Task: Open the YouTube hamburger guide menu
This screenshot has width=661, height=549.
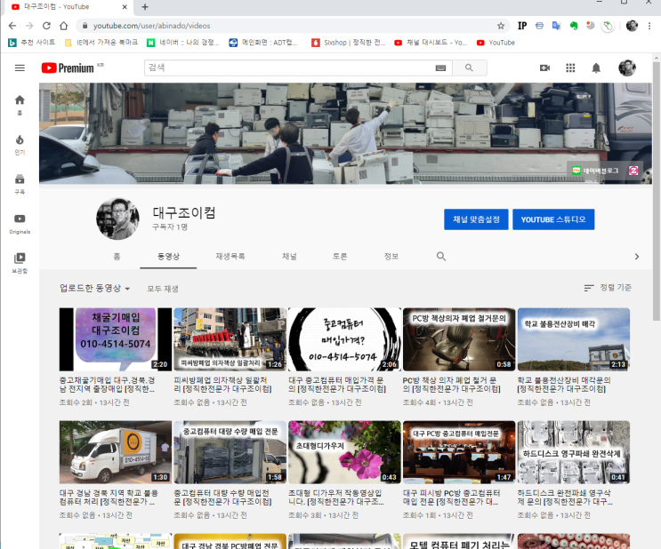Action: tap(20, 68)
